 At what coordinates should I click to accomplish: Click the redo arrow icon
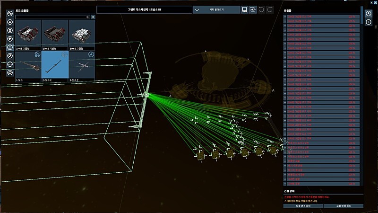tap(269, 9)
